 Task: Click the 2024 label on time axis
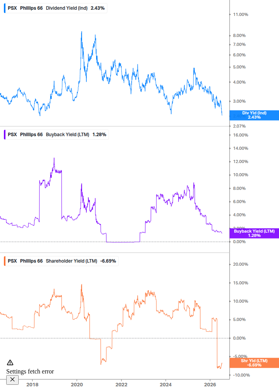pos(165,384)
